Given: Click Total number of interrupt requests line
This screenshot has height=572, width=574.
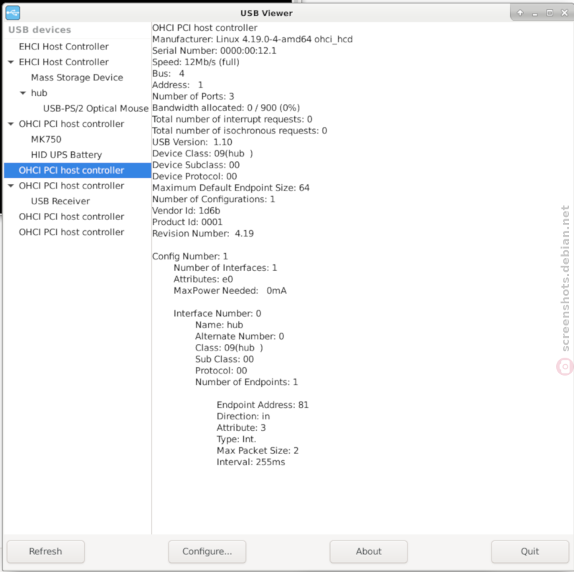Looking at the screenshot, I should 232,119.
